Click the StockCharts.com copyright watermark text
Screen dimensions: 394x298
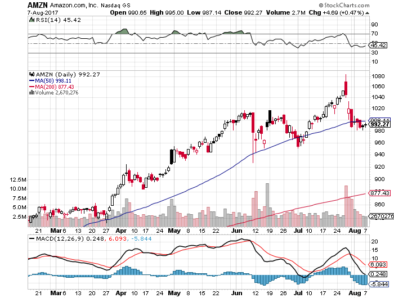[x=344, y=5]
